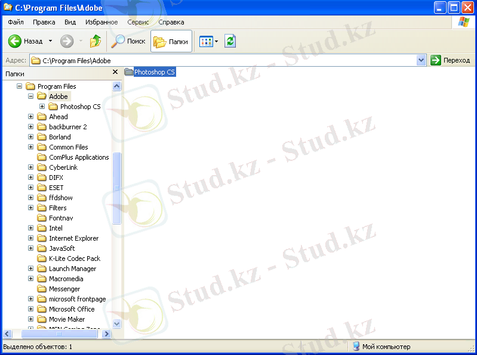477x355 pixels.
Task: Toggle the Folders pane button (Папки)
Action: coord(171,41)
